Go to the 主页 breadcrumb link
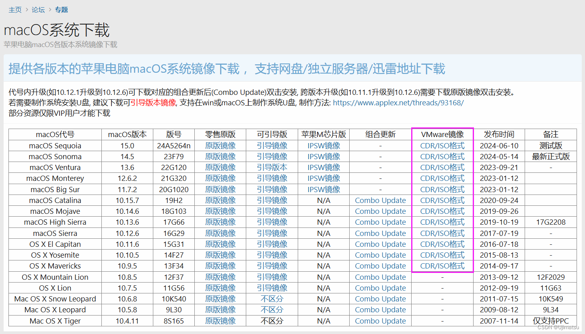Image resolution: width=585 pixels, height=334 pixels. 15,10
